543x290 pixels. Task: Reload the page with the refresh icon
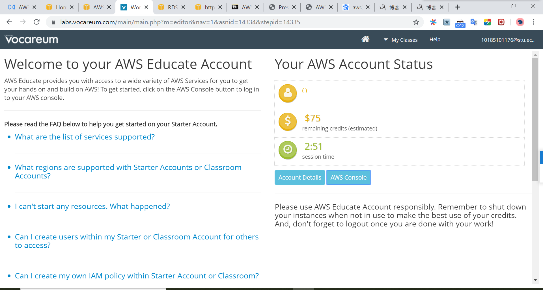(x=36, y=22)
